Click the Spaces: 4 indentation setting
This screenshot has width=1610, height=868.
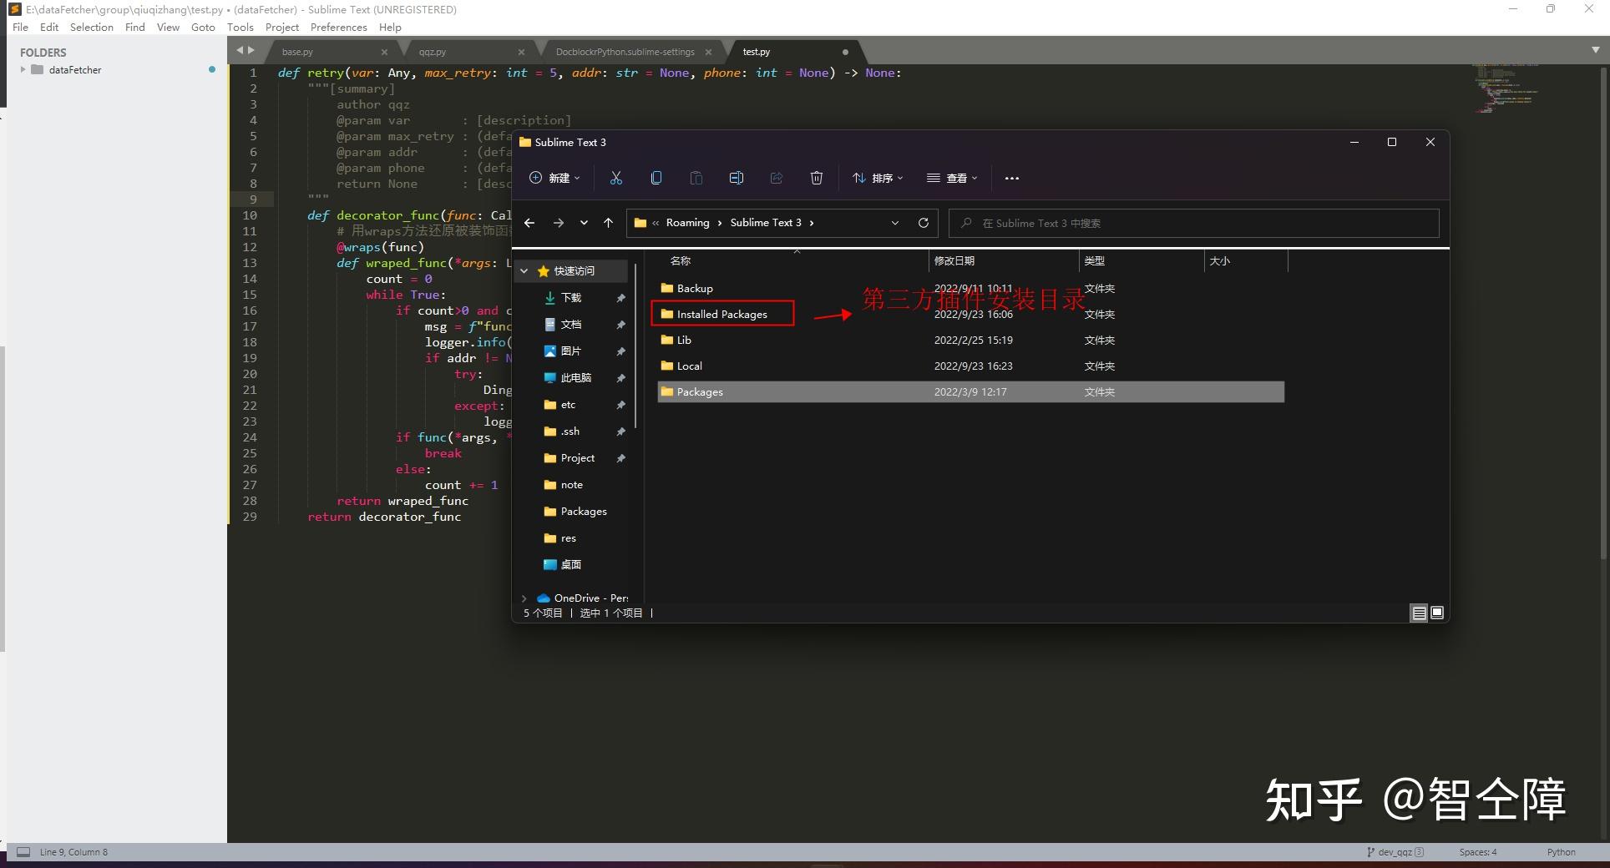click(1478, 852)
